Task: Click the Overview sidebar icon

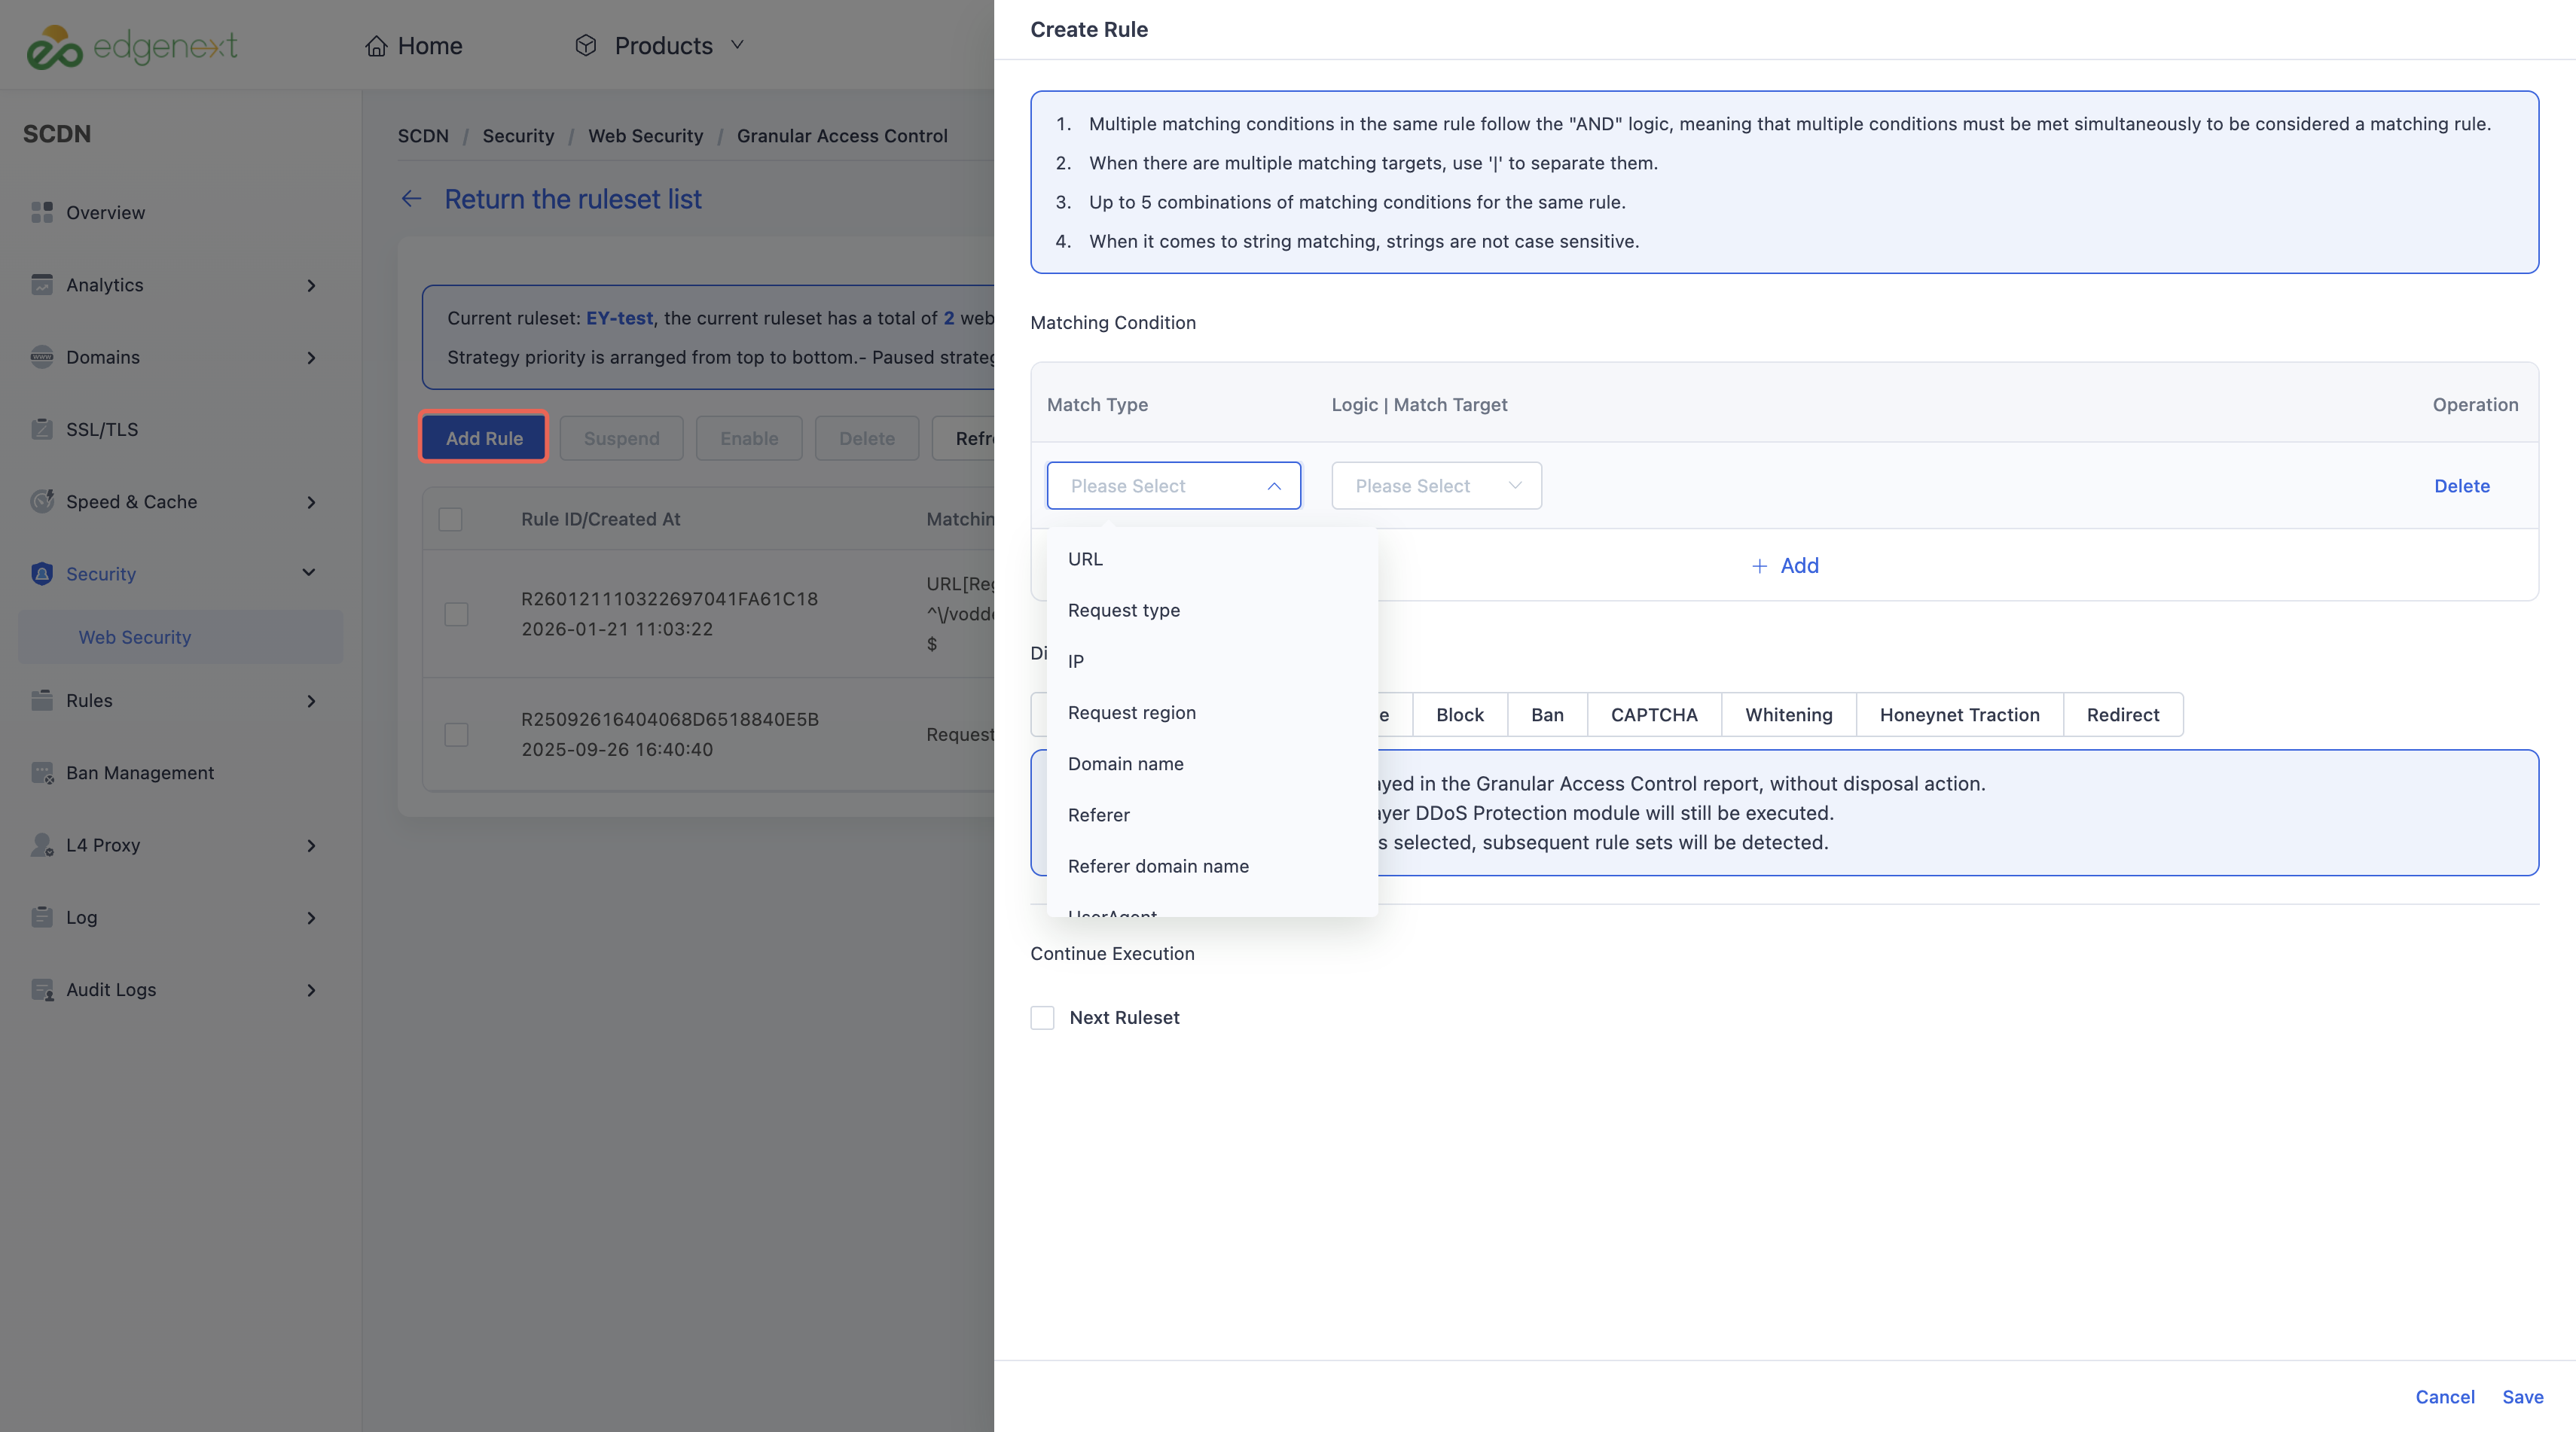Action: [42, 212]
